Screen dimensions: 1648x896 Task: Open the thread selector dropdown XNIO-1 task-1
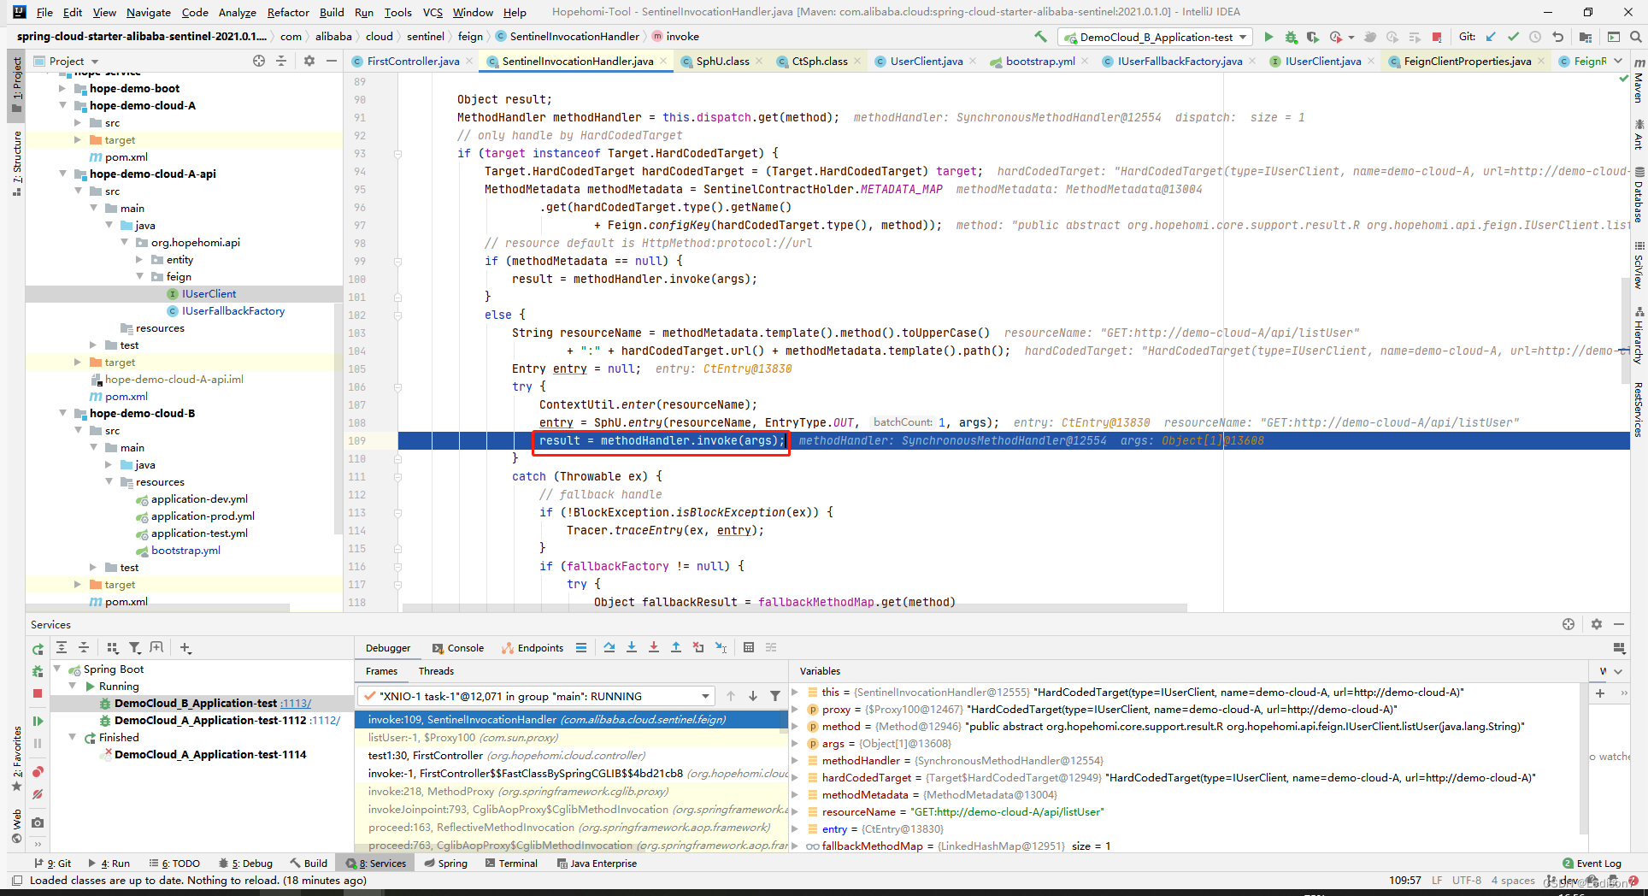pyautogui.click(x=535, y=696)
